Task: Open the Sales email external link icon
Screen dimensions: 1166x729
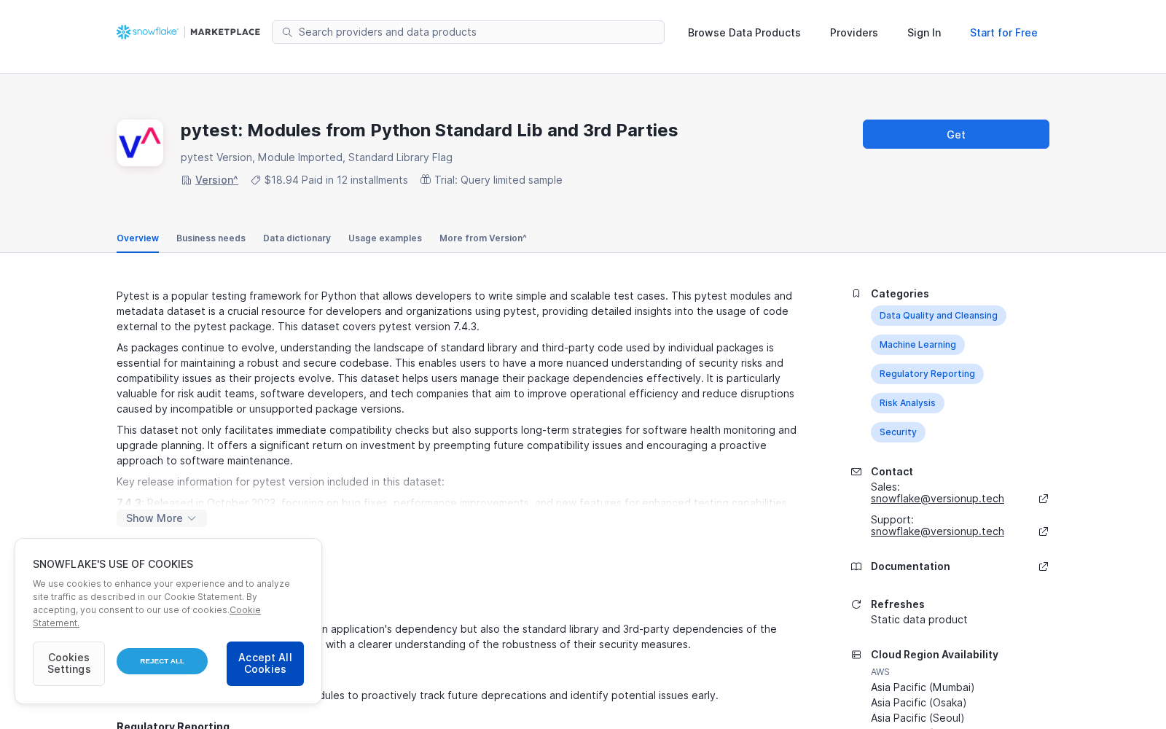Action: pyautogui.click(x=1044, y=499)
